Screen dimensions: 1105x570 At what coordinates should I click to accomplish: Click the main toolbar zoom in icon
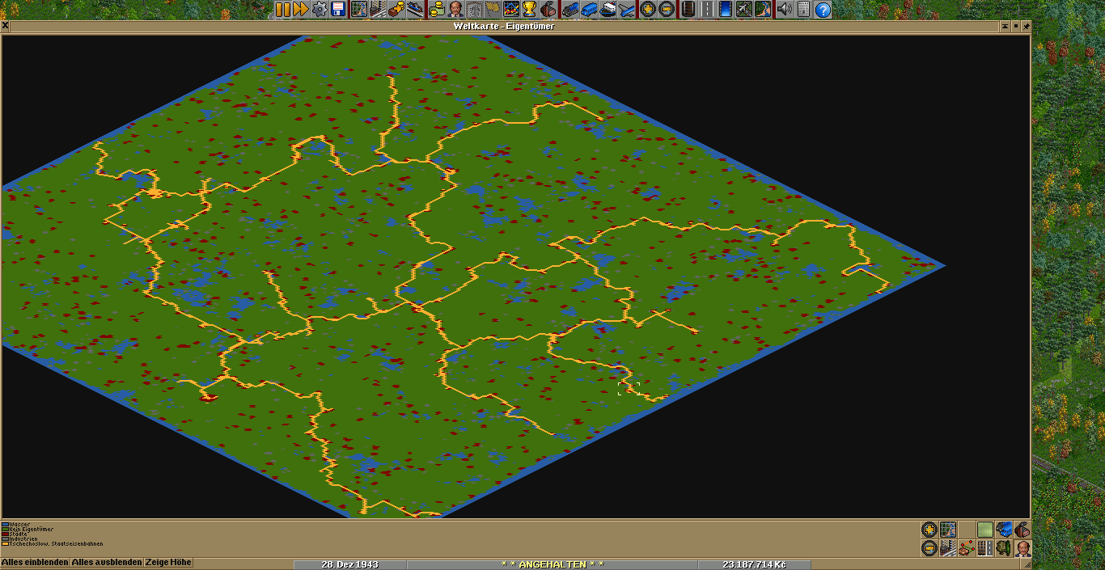[647, 9]
